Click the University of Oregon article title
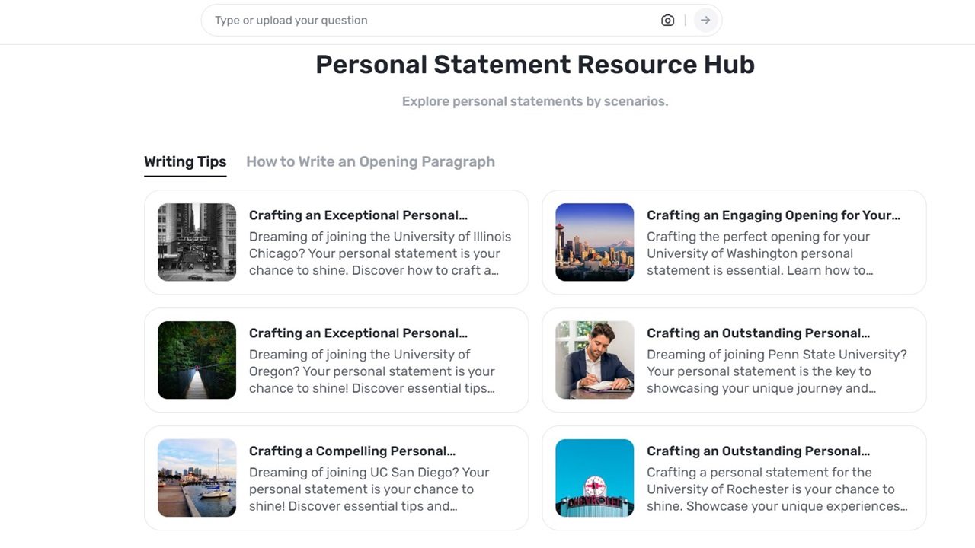Screen dimensions: 975x548 (358, 333)
